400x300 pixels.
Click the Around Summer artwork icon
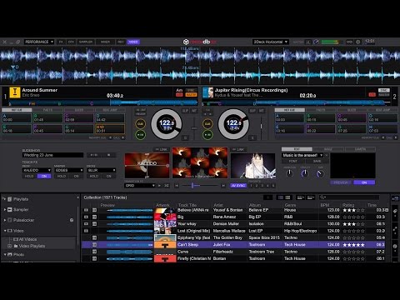[x=15, y=92]
